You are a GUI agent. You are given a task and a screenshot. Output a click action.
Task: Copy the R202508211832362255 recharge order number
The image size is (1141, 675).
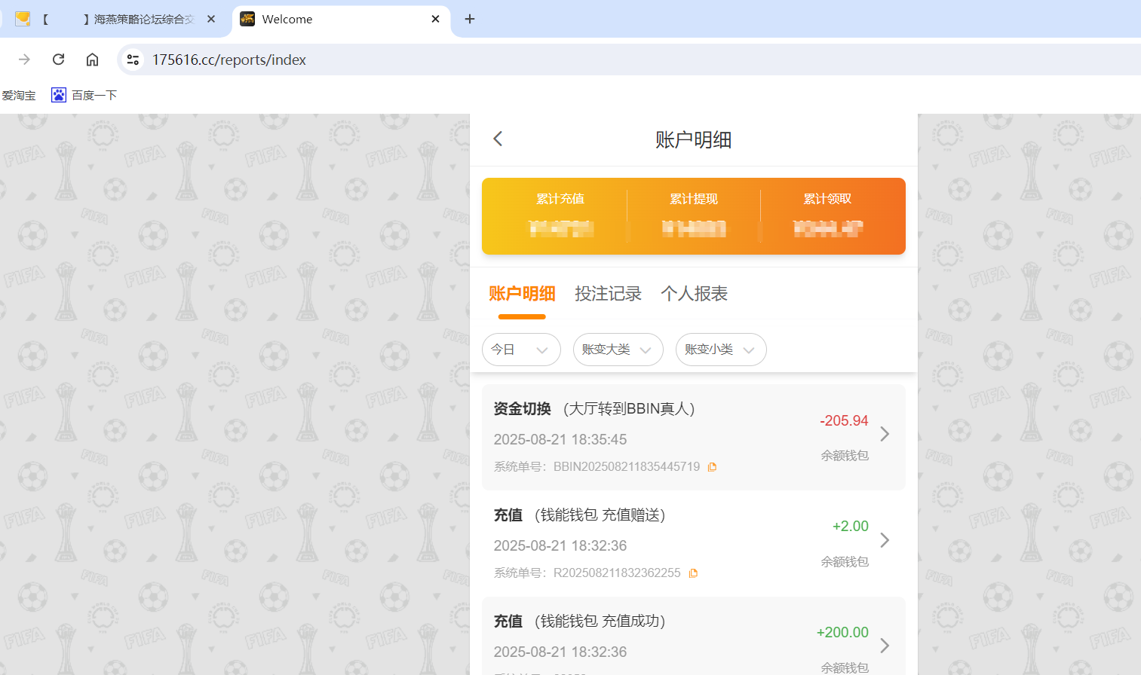pyautogui.click(x=693, y=573)
